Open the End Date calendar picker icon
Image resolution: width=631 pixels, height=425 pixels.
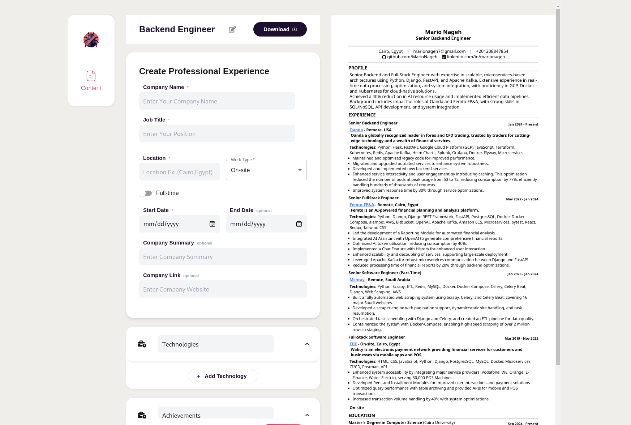click(x=299, y=224)
